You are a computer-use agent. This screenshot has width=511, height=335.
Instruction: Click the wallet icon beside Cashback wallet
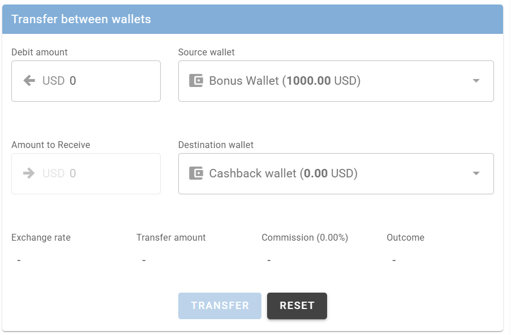(196, 173)
